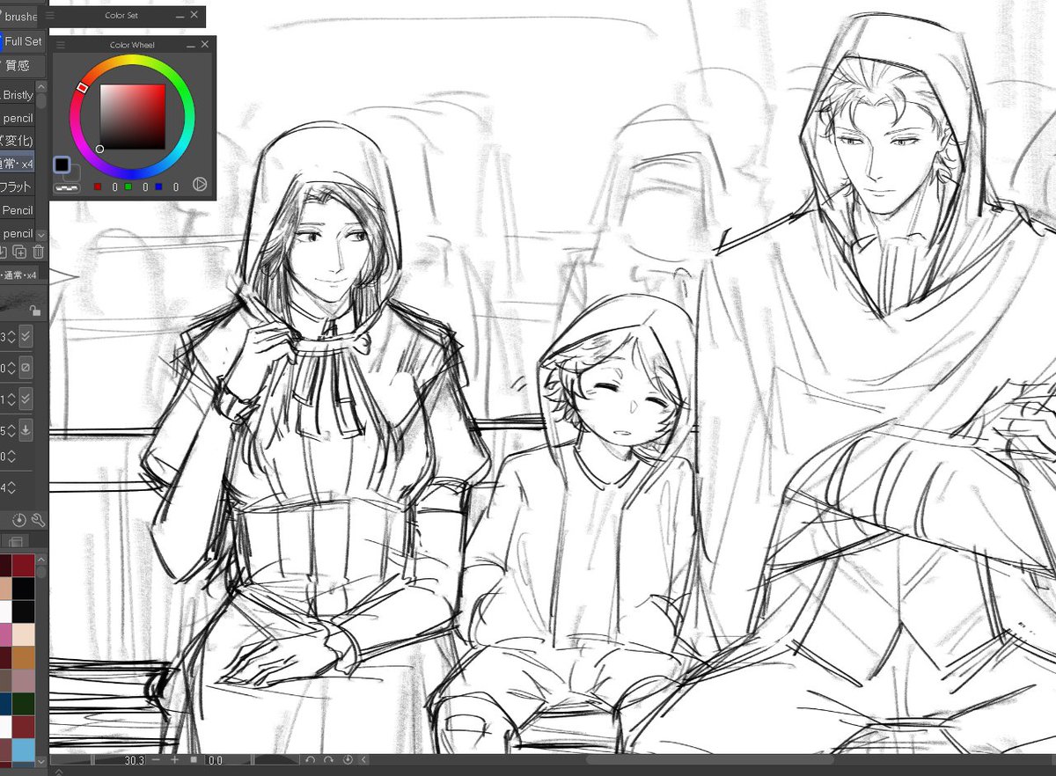Image resolution: width=1056 pixels, height=776 pixels.
Task: Select the crimson red palette swatch
Action: [x=23, y=565]
